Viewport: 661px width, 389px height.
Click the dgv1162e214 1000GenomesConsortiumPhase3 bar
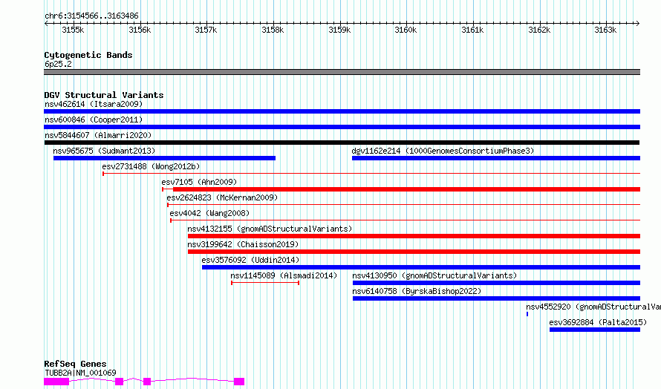point(496,158)
